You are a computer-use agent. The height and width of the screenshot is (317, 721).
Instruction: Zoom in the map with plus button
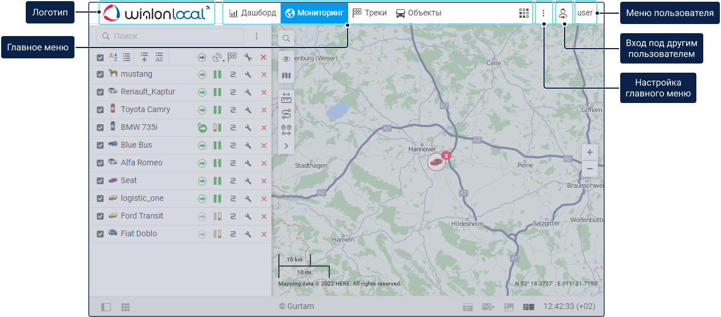(x=589, y=153)
